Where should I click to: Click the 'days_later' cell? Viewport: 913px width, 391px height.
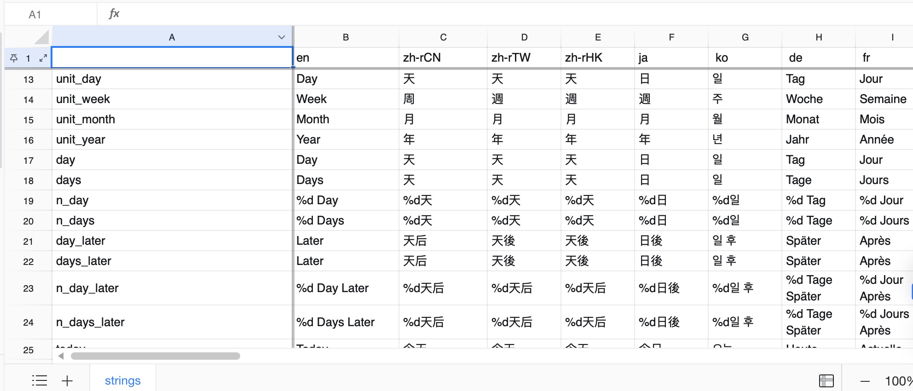172,261
